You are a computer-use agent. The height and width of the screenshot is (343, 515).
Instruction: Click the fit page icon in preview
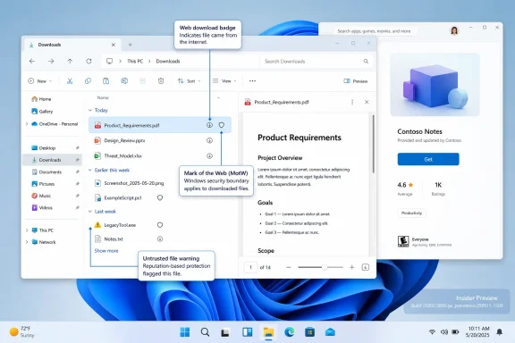point(365,267)
